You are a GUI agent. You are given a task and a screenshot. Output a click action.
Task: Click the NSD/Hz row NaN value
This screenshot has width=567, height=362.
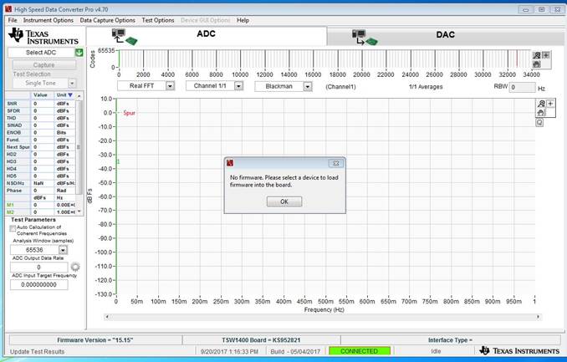tap(38, 183)
